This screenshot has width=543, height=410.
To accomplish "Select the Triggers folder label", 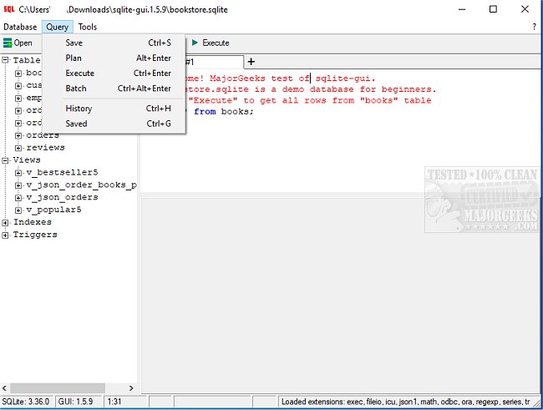I will click(35, 235).
